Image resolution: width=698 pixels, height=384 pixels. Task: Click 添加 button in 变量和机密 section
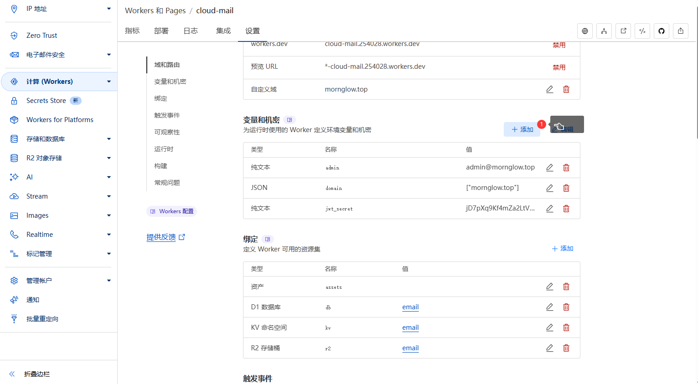pyautogui.click(x=522, y=129)
